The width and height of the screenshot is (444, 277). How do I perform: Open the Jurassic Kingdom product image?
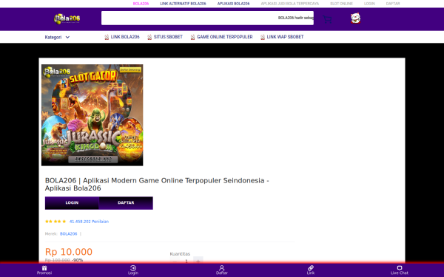pos(92,115)
